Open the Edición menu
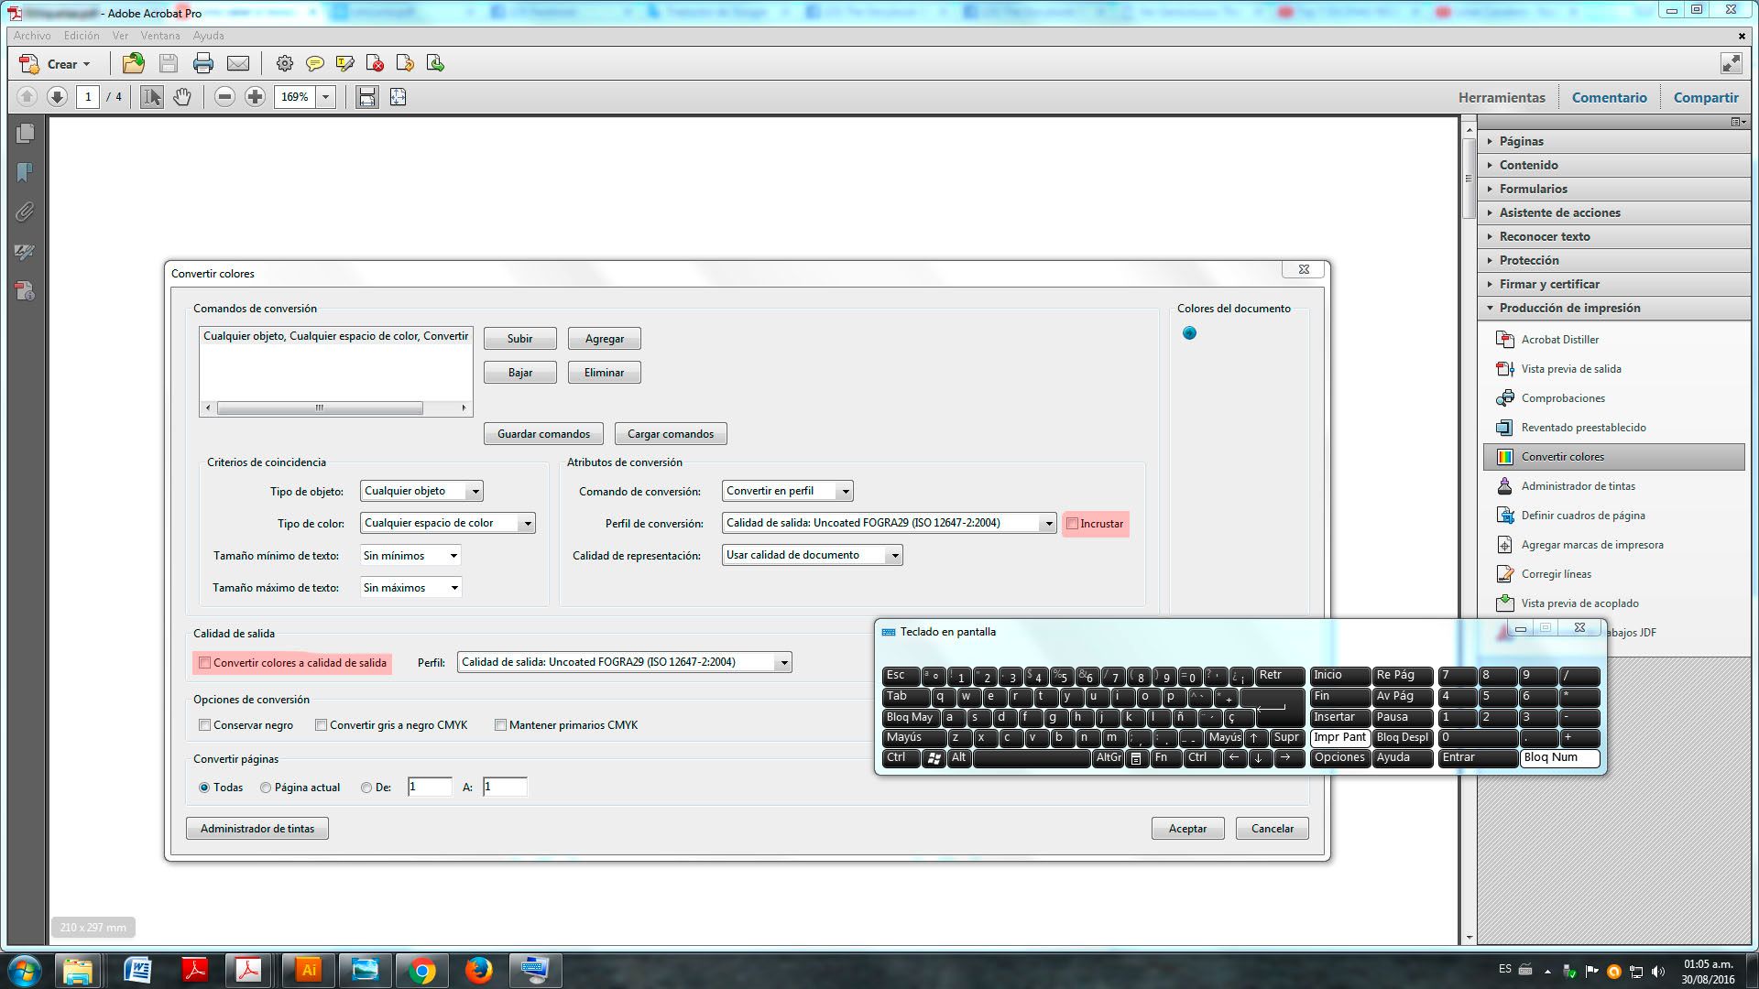Viewport: 1759px width, 989px height. 82,36
